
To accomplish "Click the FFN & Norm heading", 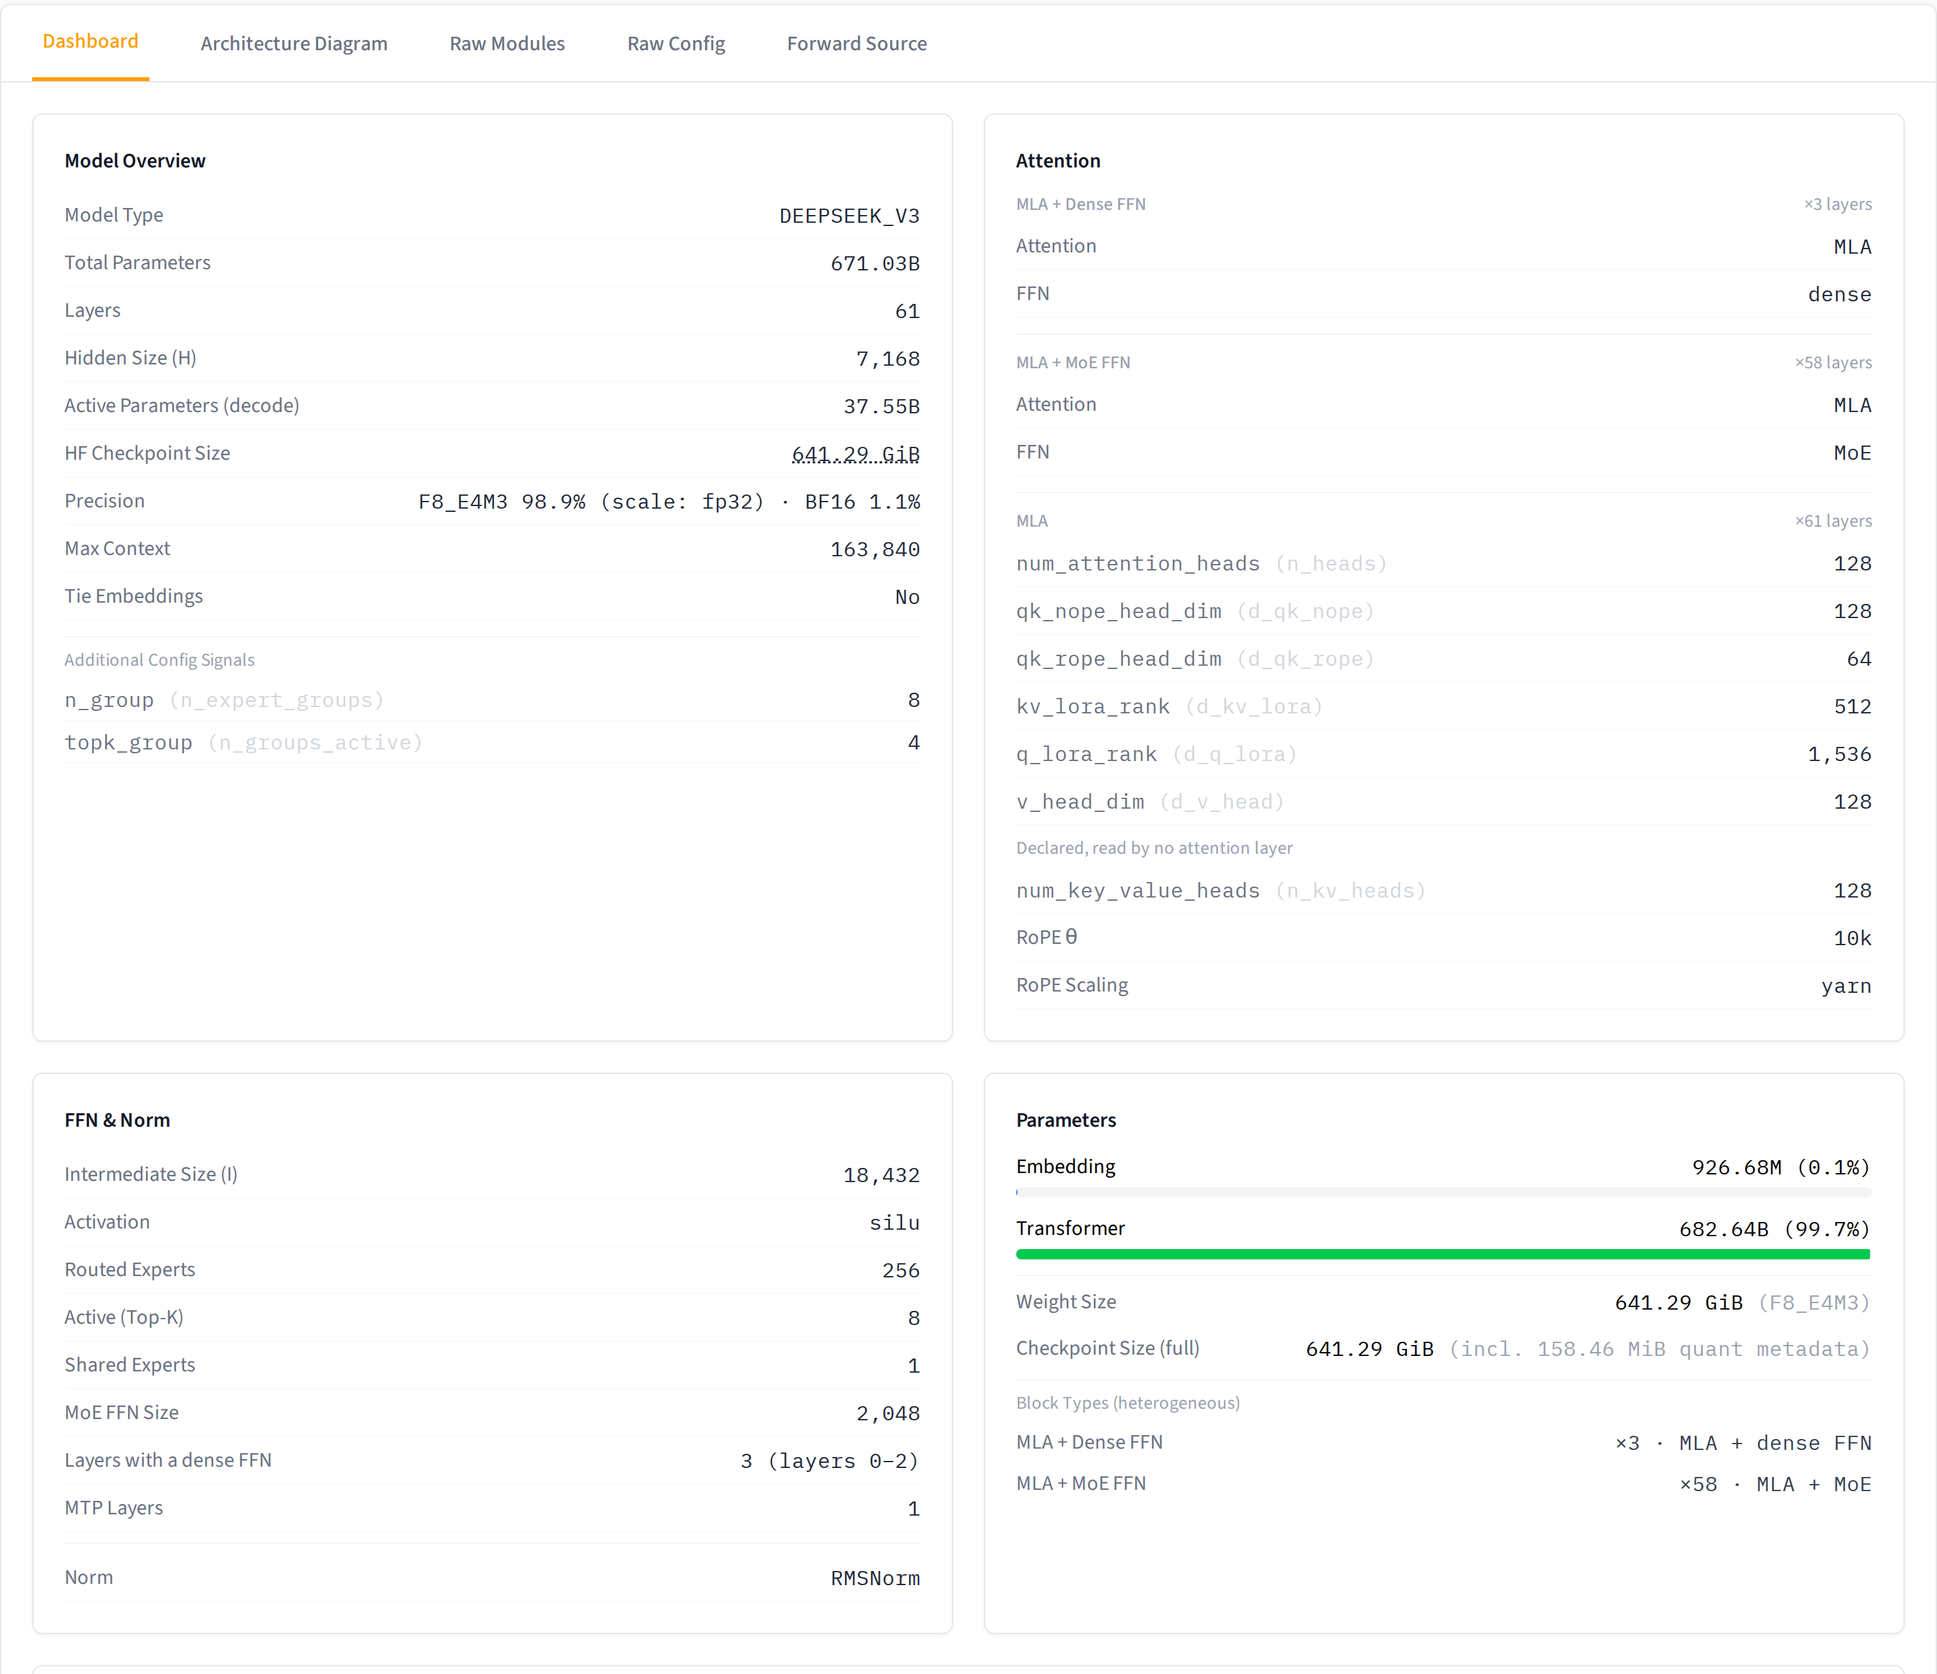I will (x=117, y=1120).
